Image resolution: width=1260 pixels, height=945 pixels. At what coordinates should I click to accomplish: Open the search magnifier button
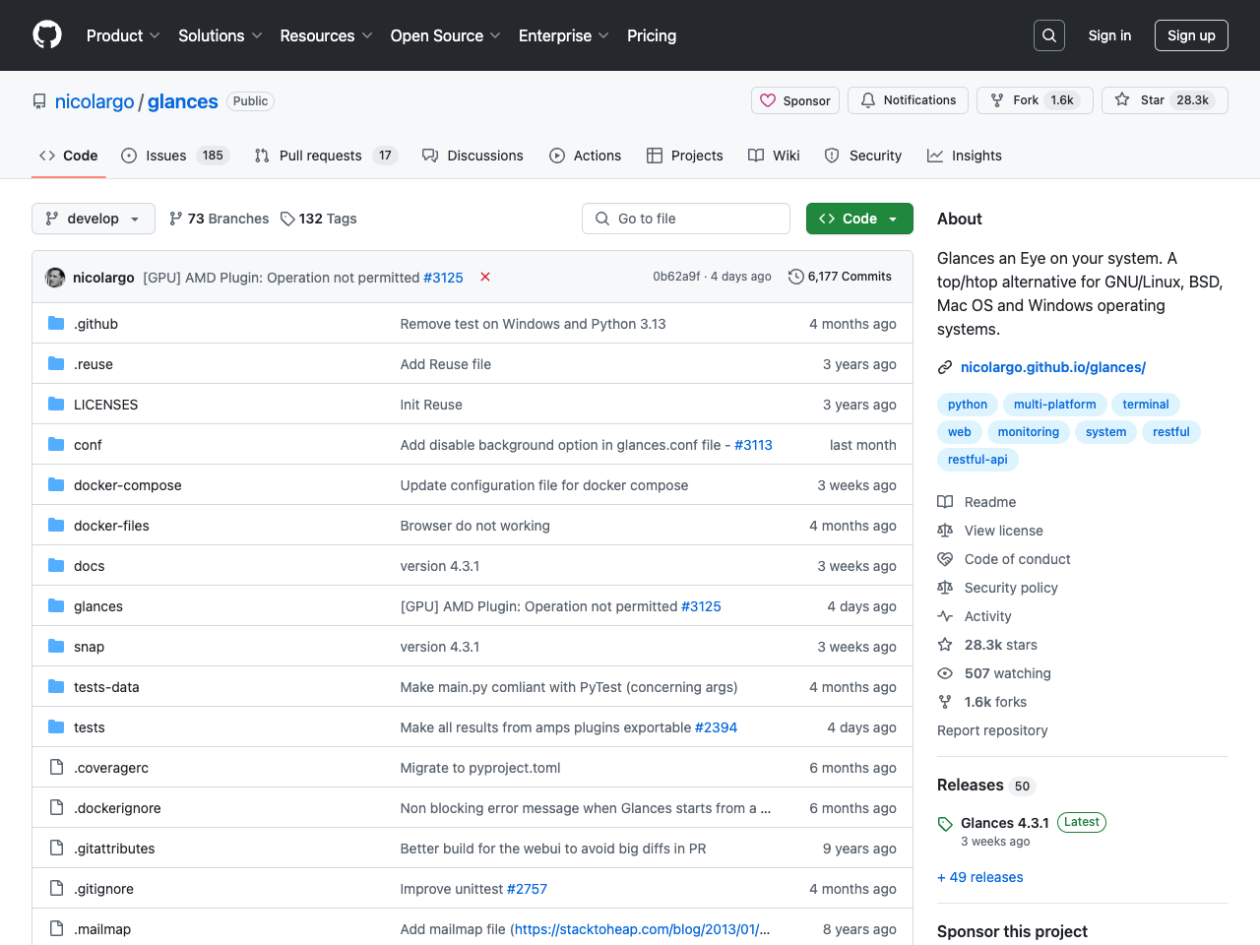pos(1049,35)
